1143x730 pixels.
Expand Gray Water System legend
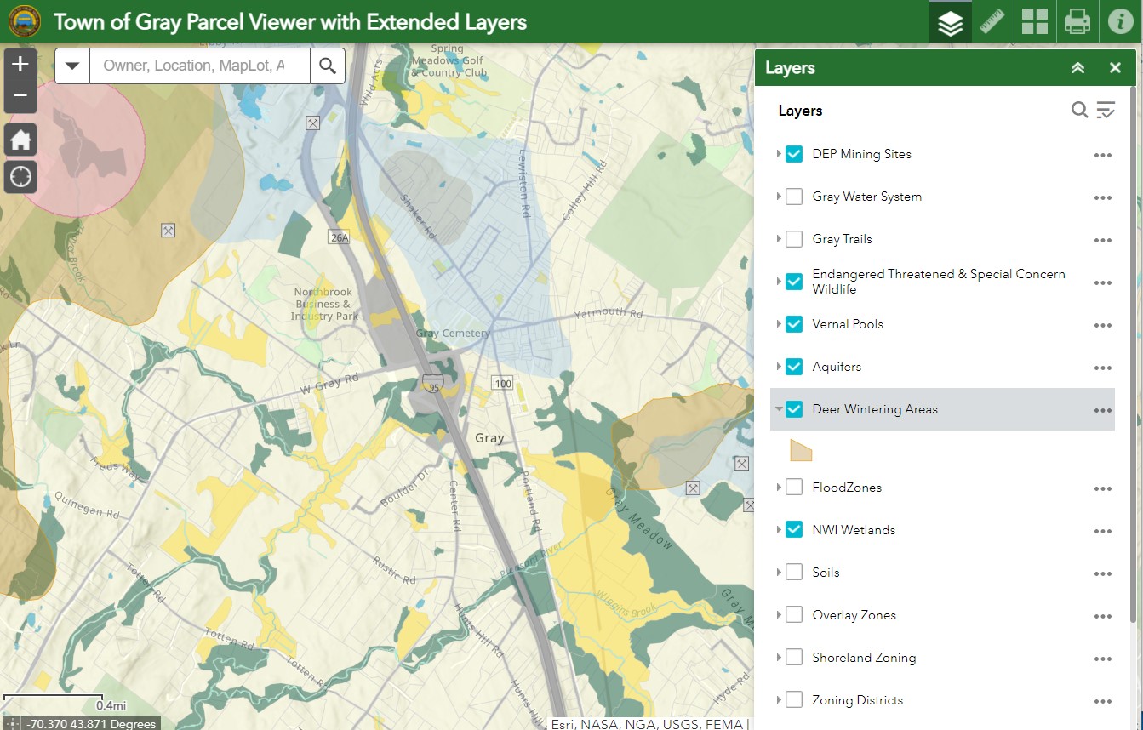click(779, 197)
